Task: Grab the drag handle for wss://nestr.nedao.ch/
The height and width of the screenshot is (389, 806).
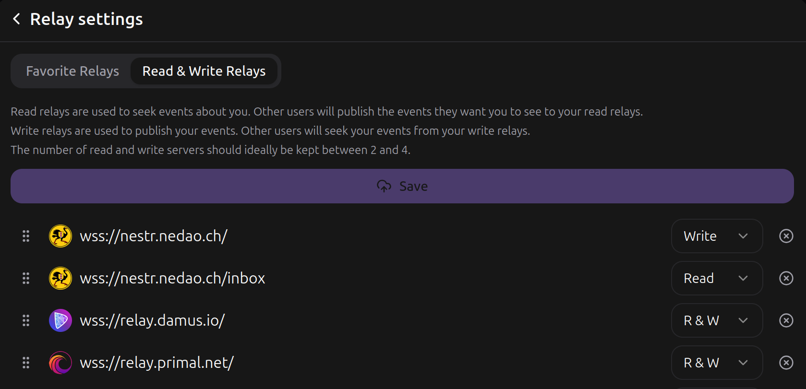Action: [26, 236]
